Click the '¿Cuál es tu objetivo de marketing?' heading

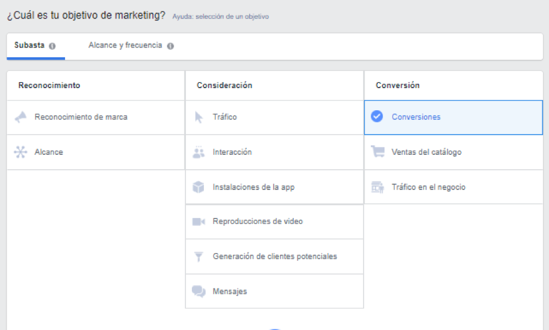point(86,15)
